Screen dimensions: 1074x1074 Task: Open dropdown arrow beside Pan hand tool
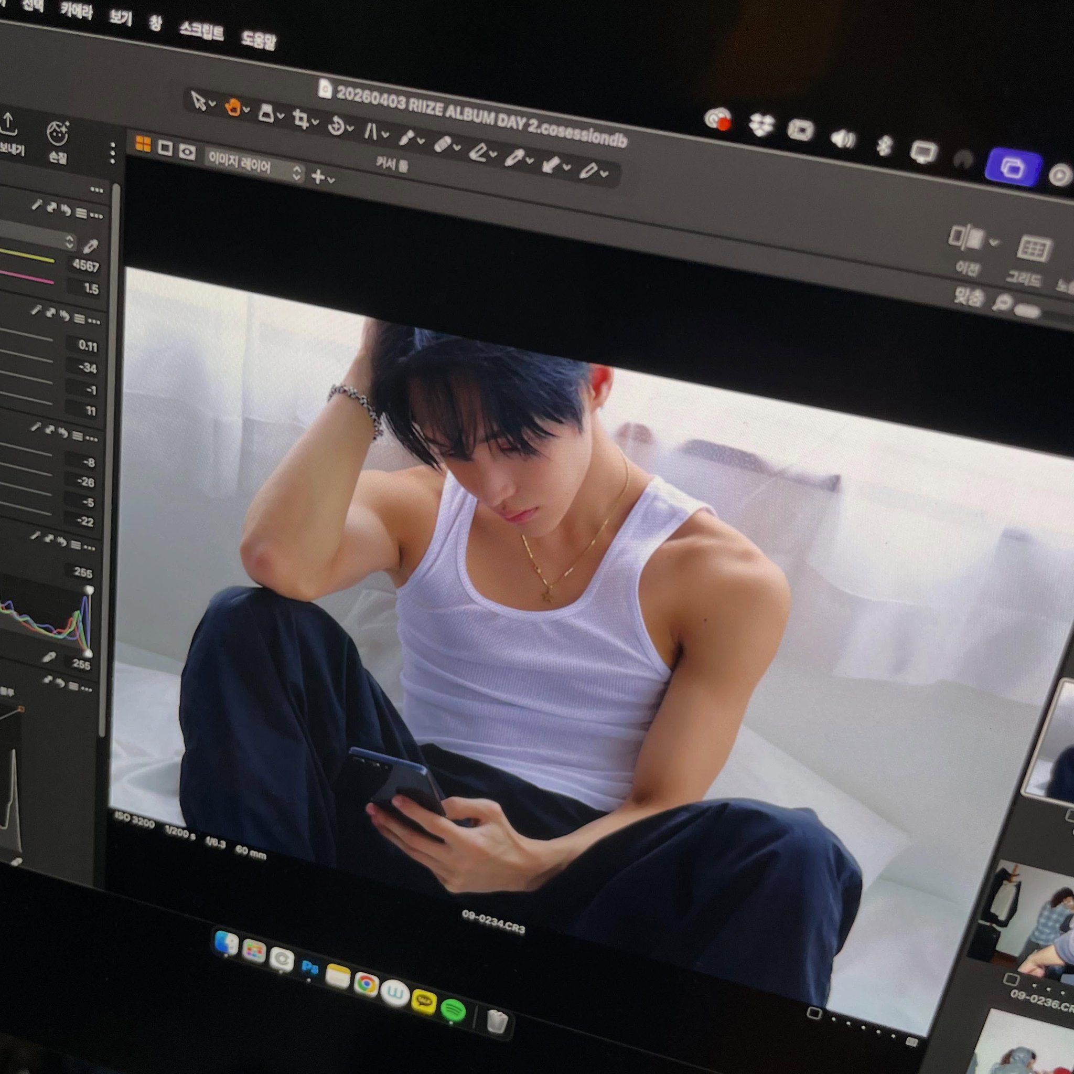(x=246, y=110)
